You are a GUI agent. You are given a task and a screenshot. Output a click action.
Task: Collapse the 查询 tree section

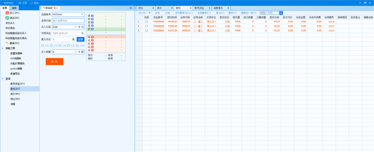3,79
